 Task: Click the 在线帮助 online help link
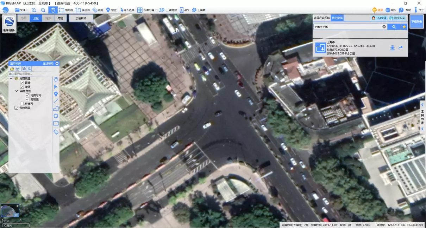coord(48,64)
